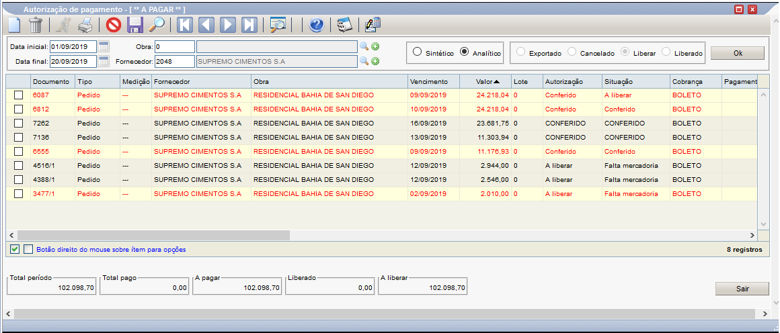Check the box for document 6087
Screen dimensions: 780x333
(18, 95)
